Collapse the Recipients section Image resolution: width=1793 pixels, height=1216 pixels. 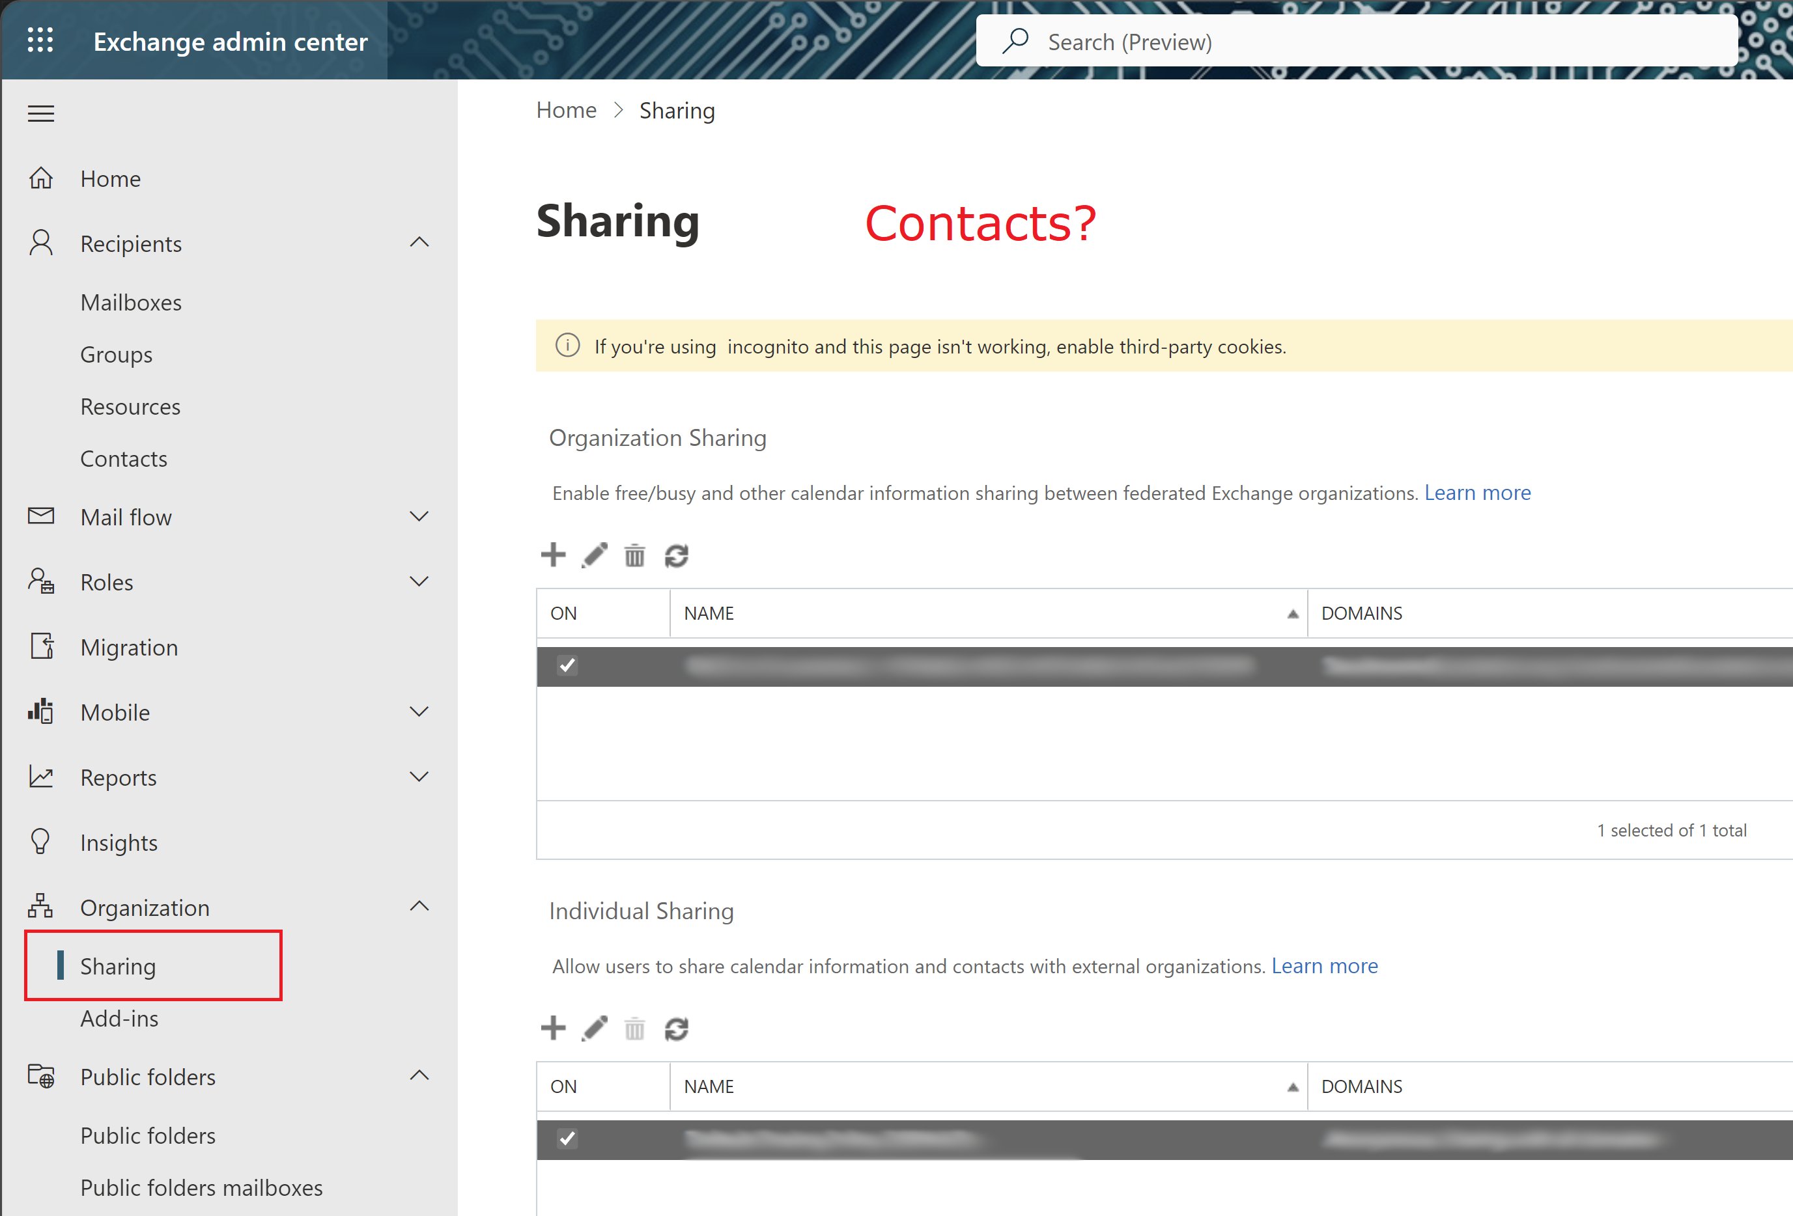point(419,242)
